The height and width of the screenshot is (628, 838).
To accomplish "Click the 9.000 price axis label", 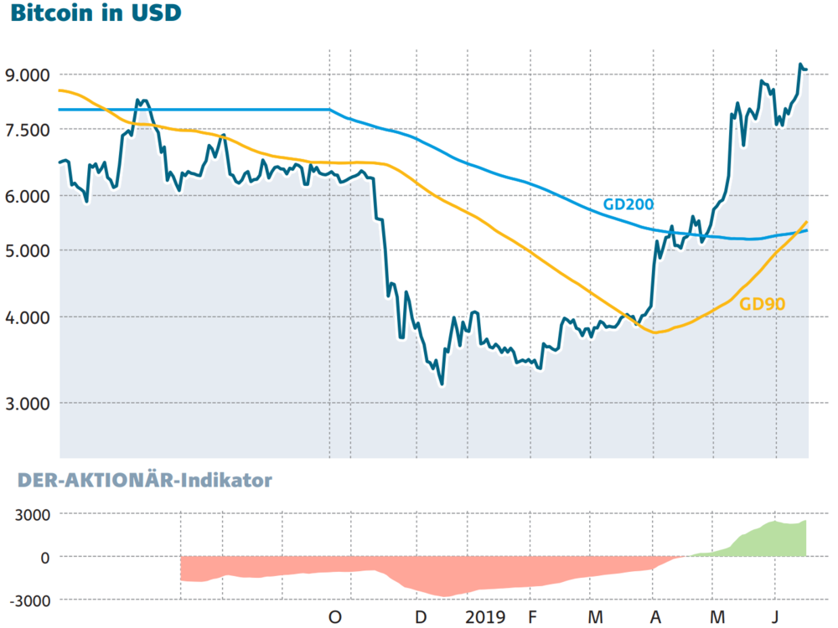I will coord(28,75).
